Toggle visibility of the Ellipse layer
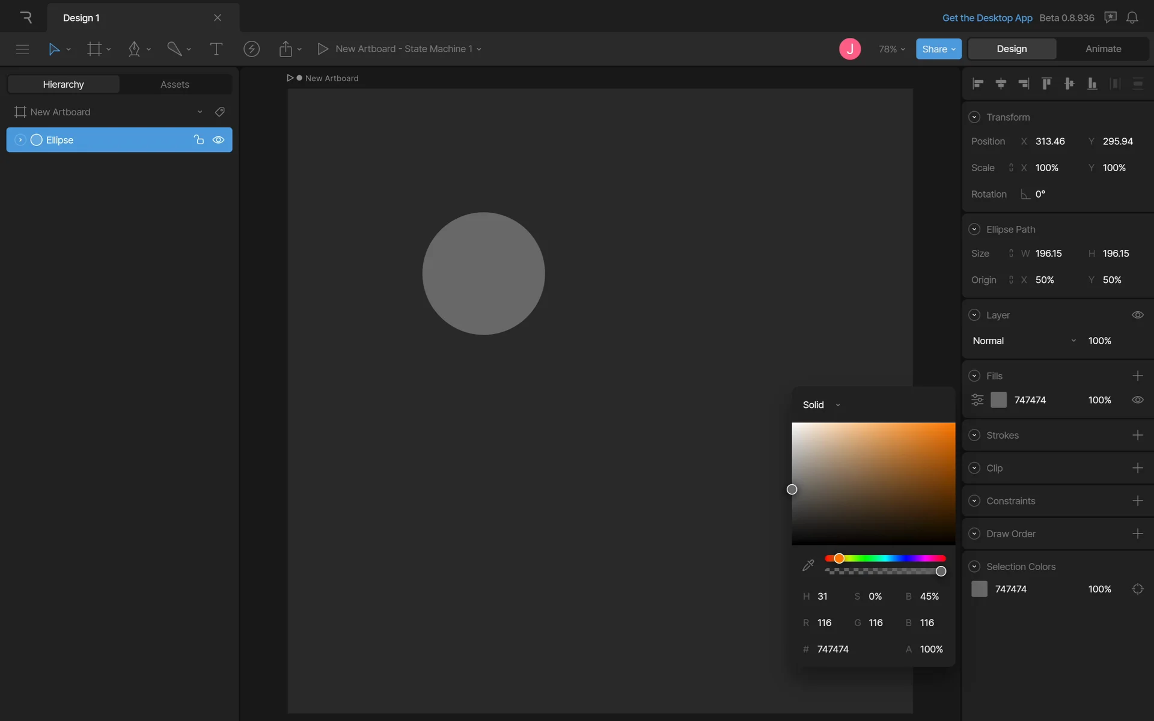The width and height of the screenshot is (1154, 721). coord(219,140)
